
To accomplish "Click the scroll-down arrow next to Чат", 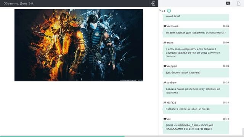I will [x=169, y=11].
